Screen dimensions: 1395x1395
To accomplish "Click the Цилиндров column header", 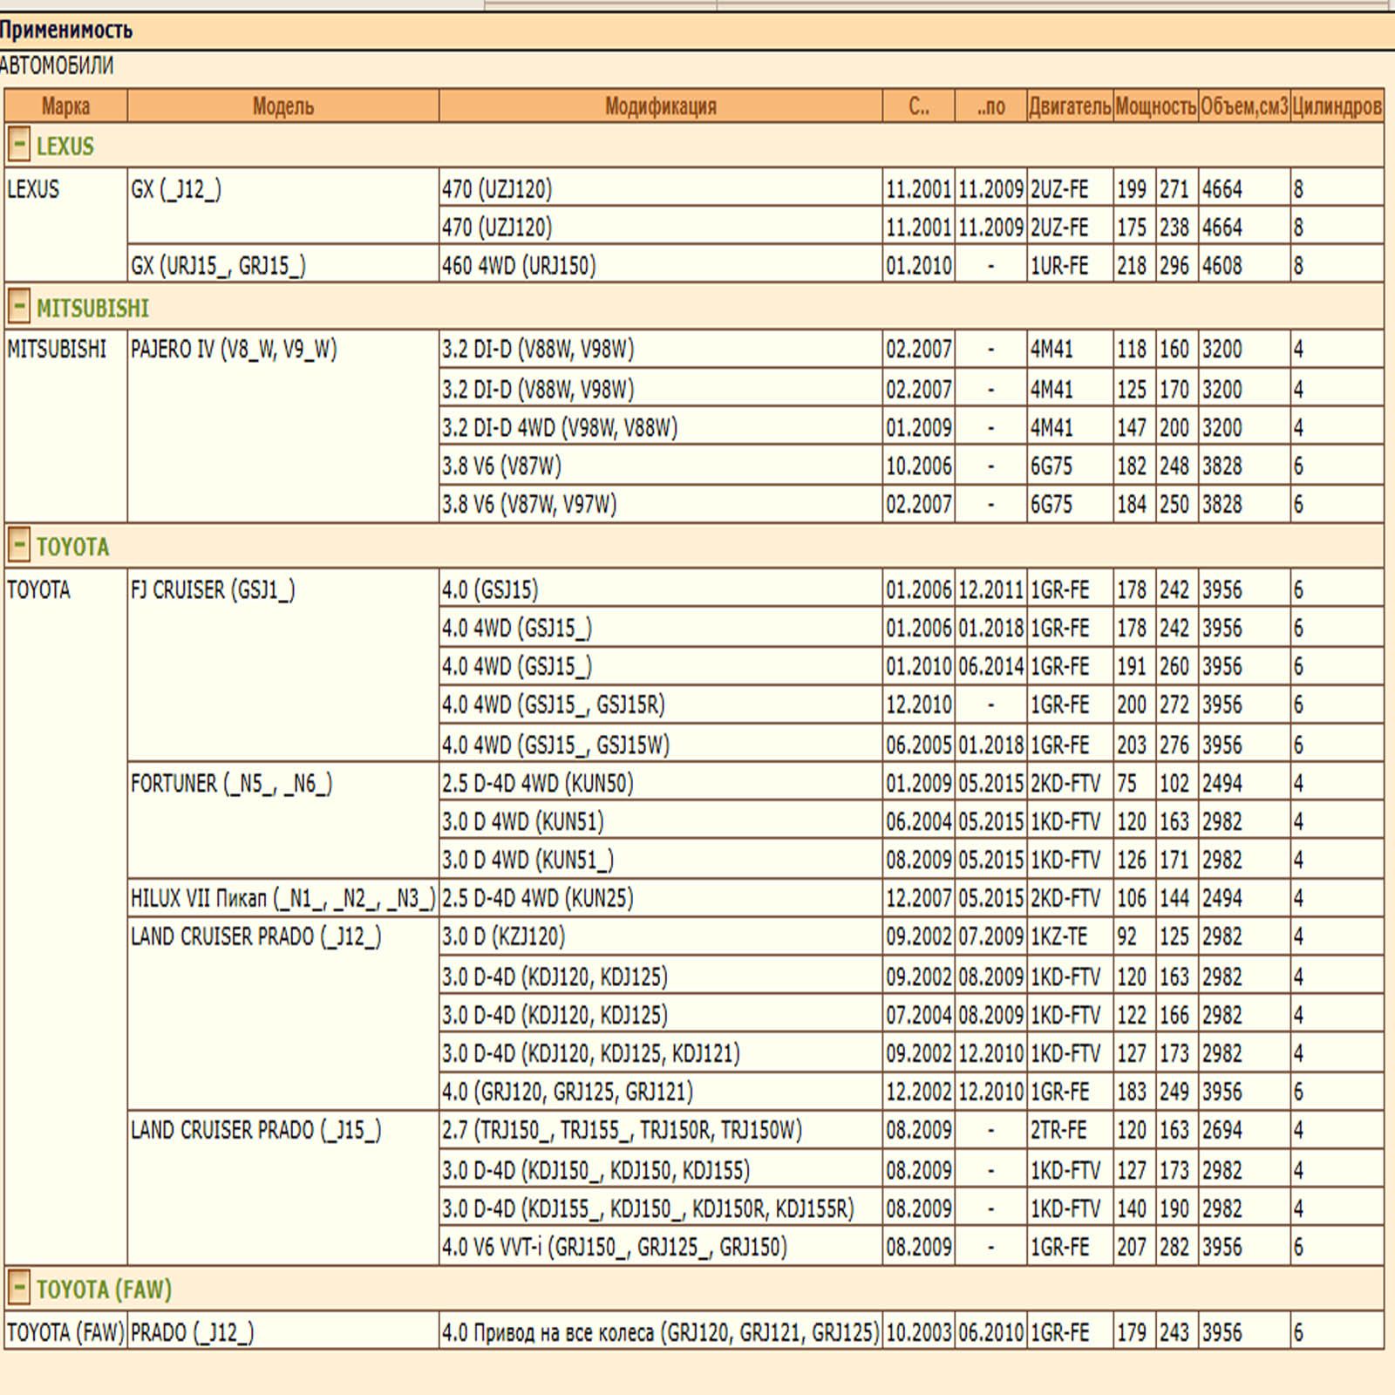I will pyautogui.click(x=1337, y=106).
